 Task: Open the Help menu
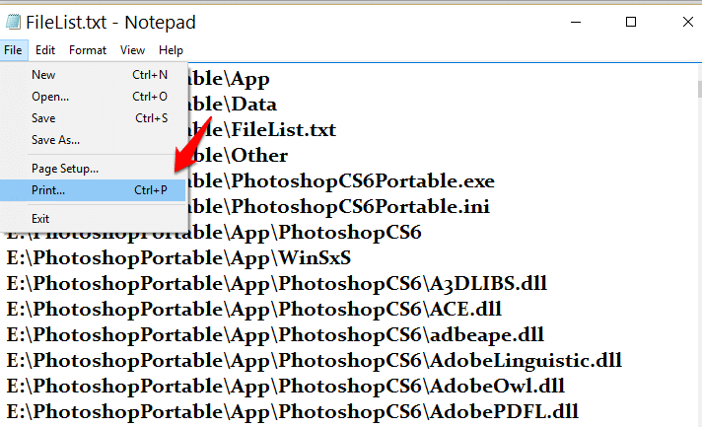point(171,50)
